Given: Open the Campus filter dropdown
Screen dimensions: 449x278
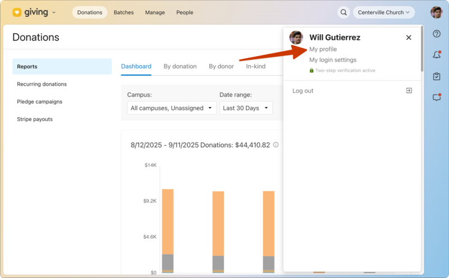Looking at the screenshot, I should click(171, 108).
